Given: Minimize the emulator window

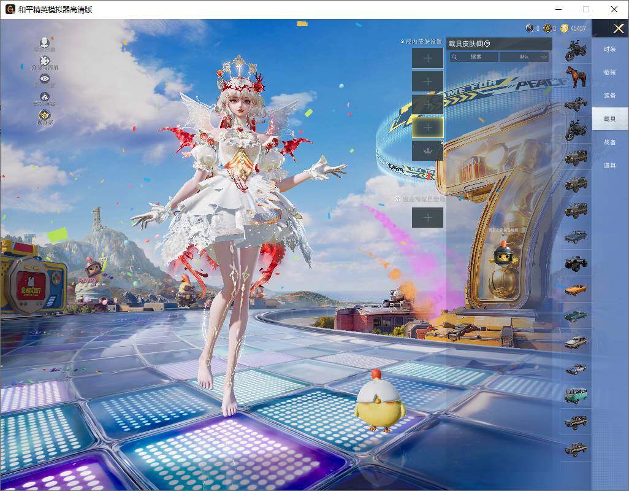Looking at the screenshot, I should [x=558, y=9].
